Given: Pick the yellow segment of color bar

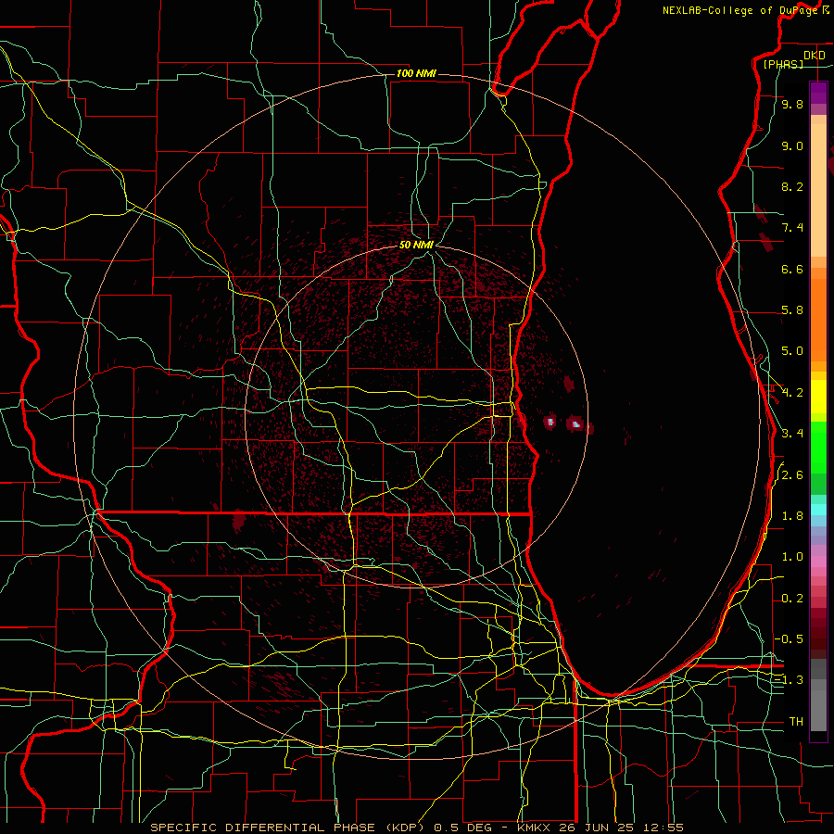Looking at the screenshot, I should 818,397.
